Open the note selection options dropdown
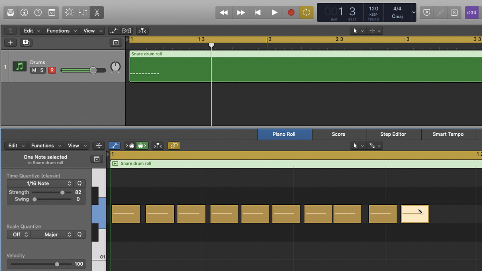482x271 pixels. pos(96,159)
